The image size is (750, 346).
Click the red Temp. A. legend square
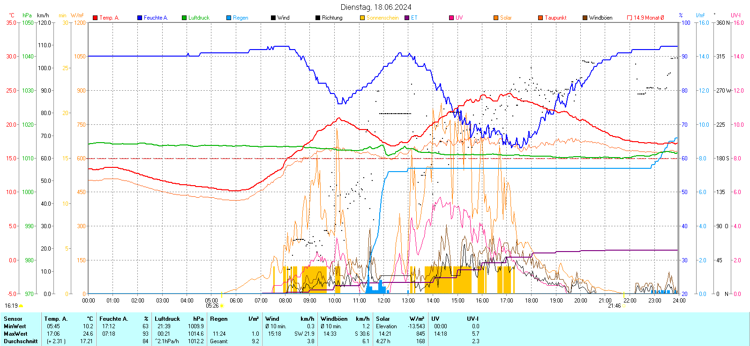(95, 18)
